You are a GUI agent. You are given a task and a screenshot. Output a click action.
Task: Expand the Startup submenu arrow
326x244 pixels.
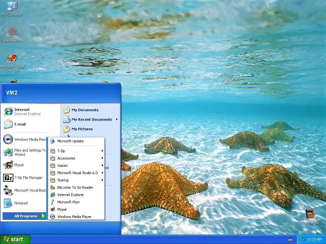point(102,180)
